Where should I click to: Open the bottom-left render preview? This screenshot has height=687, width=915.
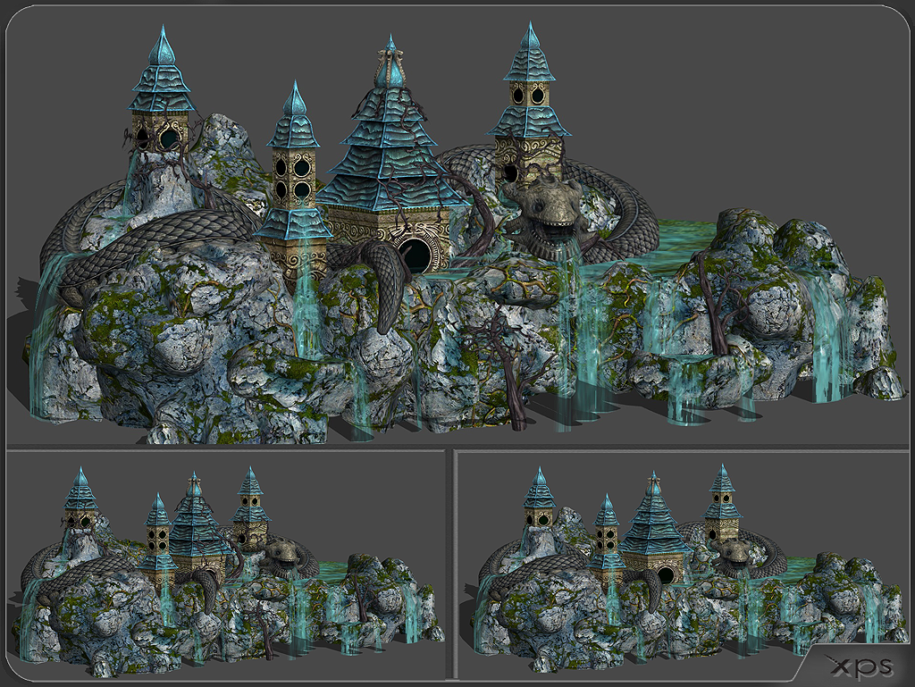[x=226, y=566]
